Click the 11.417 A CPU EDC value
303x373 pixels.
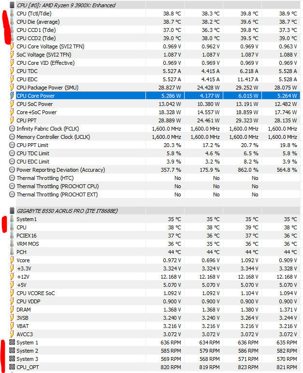247,79
